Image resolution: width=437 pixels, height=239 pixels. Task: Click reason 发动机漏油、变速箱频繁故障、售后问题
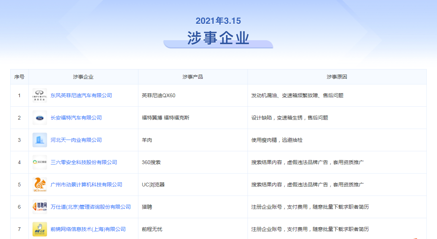click(297, 95)
